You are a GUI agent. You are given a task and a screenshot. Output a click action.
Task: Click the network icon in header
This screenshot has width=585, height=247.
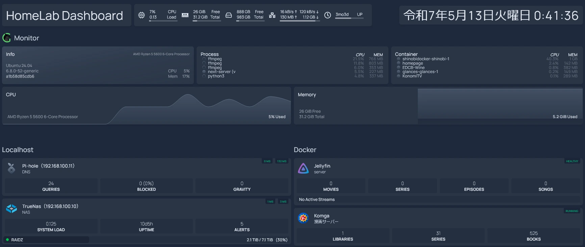pos(272,15)
